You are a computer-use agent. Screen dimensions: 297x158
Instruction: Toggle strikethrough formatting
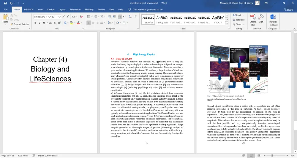tap(50, 23)
